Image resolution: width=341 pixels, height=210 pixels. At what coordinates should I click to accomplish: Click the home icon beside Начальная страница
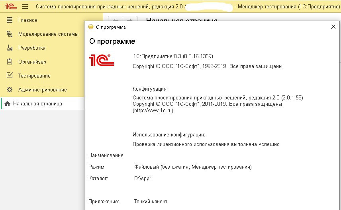[8, 103]
